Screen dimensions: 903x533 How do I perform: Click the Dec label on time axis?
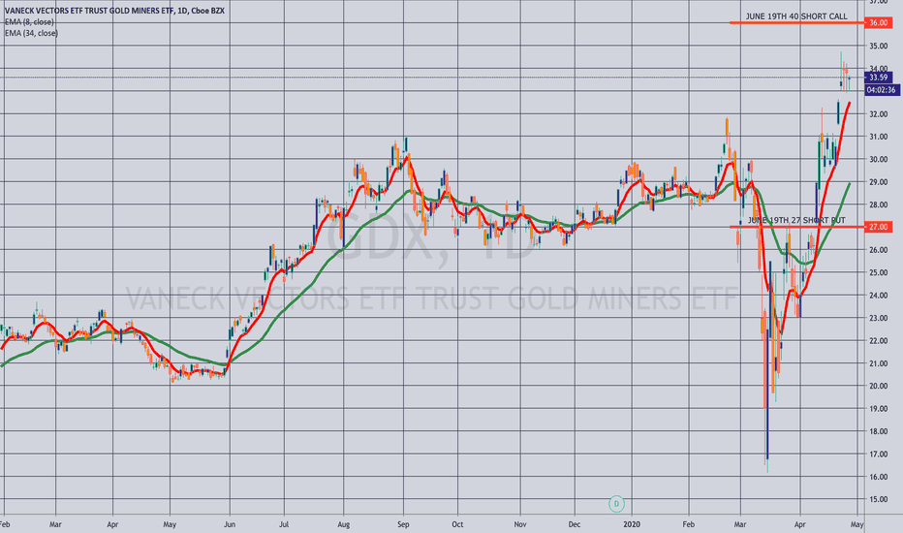[575, 524]
